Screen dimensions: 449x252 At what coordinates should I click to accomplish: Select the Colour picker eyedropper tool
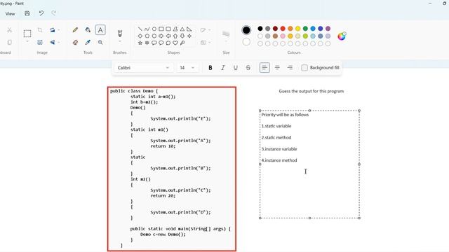coord(88,42)
